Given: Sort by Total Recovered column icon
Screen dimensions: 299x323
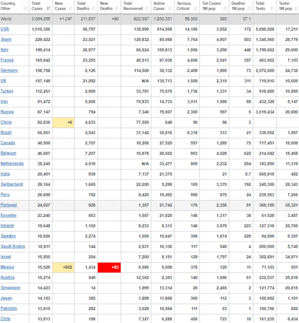Looking at the screenshot, I should pos(147,9).
